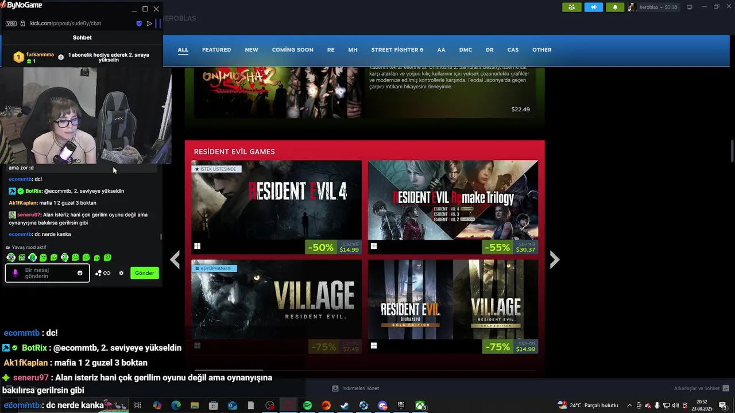Open EA app from taskbar
Image resolution: width=735 pixels, height=413 pixels.
click(326, 406)
